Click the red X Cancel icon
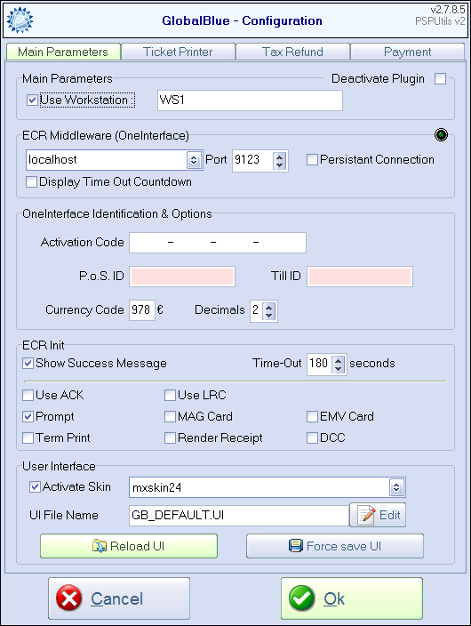This screenshot has height=626, width=471. pyautogui.click(x=69, y=598)
